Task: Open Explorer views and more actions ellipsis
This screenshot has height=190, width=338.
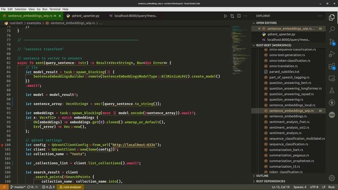Action: (x=320, y=16)
